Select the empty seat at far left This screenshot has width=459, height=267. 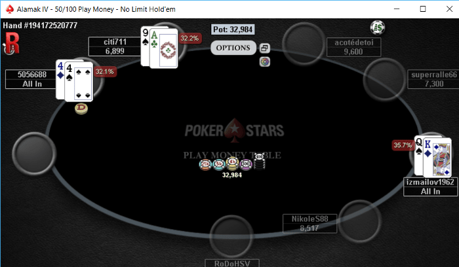click(33, 154)
